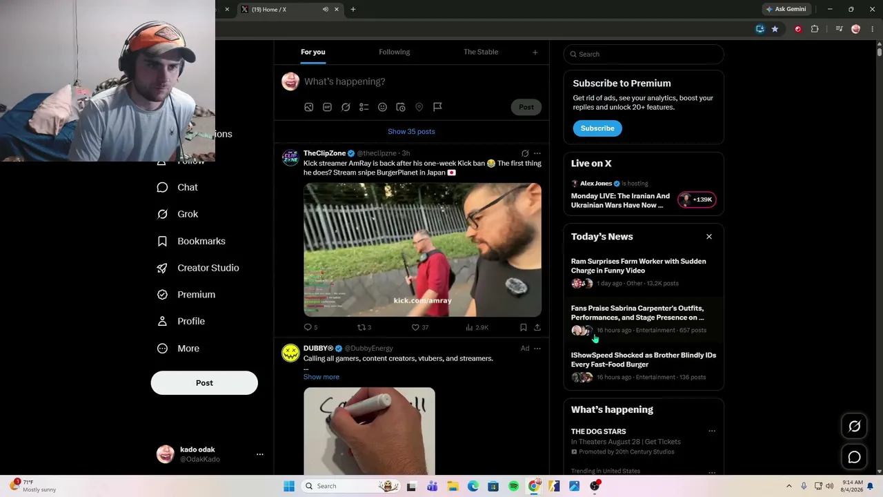Click the Grok icon in composer toolbar
The width and height of the screenshot is (883, 497).
[346, 107]
